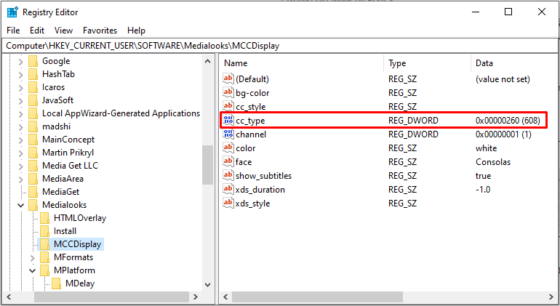This screenshot has width=560, height=306.
Task: Click the Registry Editor app icon
Action: (12, 12)
